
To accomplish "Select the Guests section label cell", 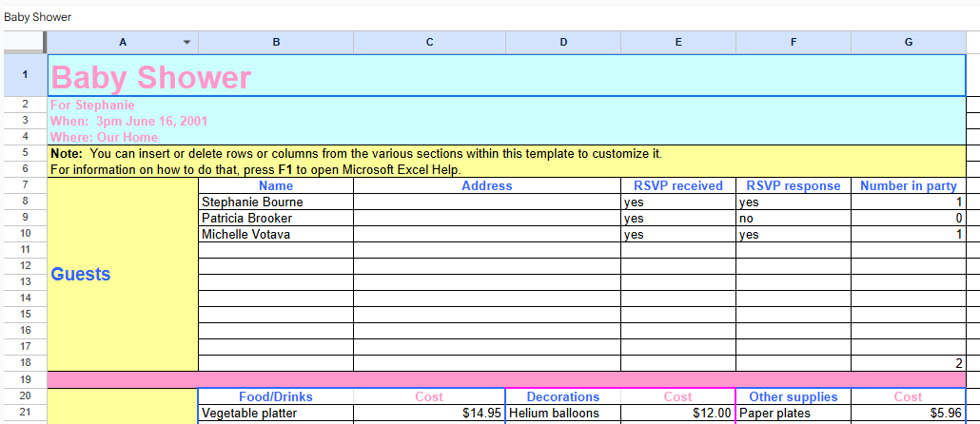I will (x=123, y=275).
